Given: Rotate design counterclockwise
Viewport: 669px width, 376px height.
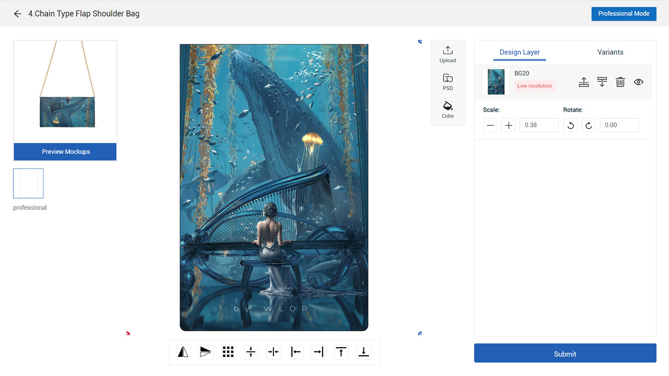Looking at the screenshot, I should pos(570,125).
